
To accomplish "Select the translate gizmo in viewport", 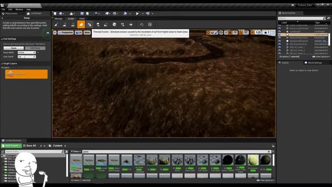I will [209, 32].
